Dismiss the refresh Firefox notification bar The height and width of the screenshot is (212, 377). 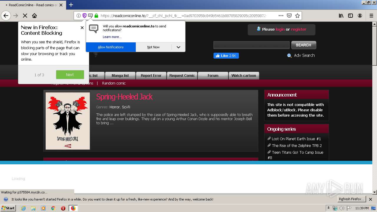pos(371,199)
